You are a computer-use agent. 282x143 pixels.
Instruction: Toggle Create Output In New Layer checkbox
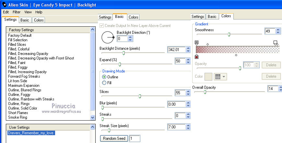pyautogui.click(x=101, y=26)
